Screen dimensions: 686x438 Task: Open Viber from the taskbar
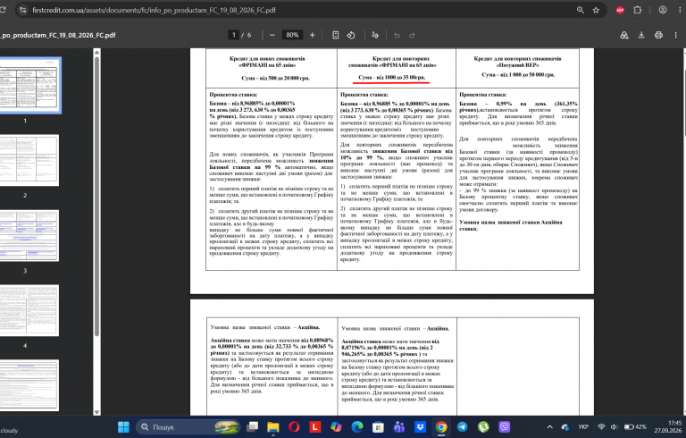pos(505,426)
